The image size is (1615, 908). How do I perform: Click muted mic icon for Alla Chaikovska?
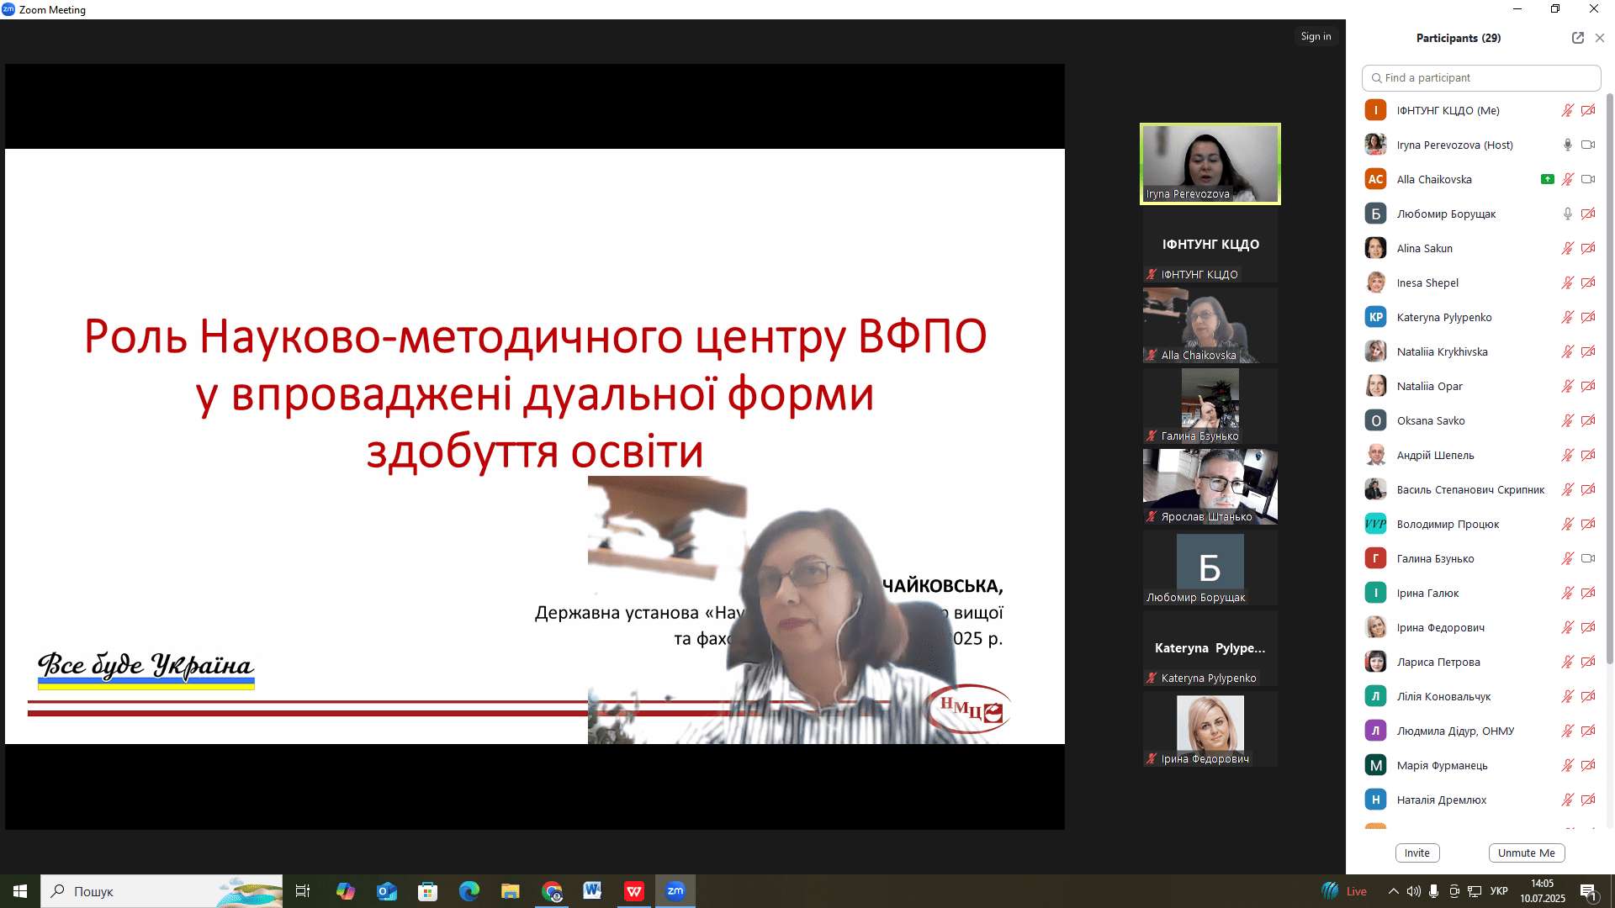coord(1567,179)
